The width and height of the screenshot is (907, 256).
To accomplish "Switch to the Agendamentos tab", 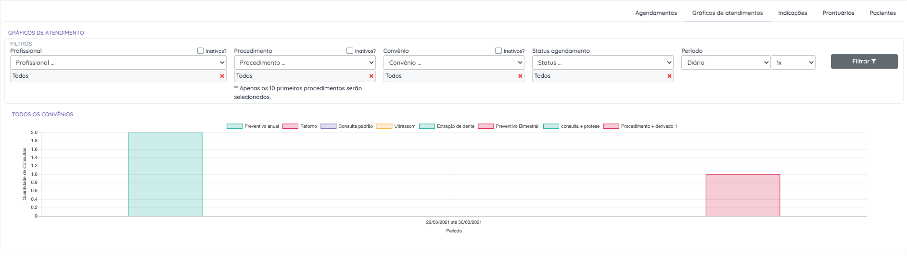I will point(656,13).
